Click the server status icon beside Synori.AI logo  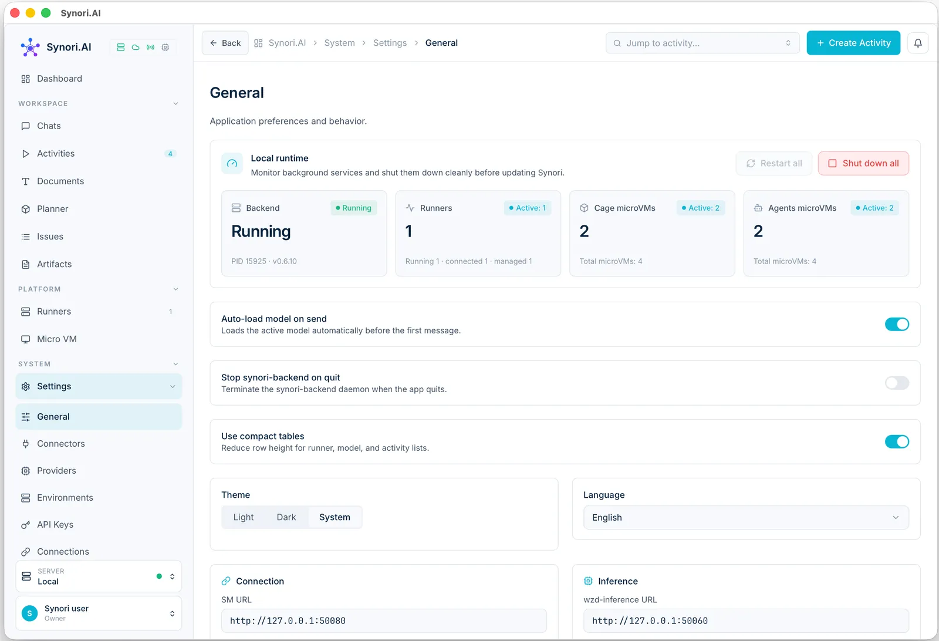tap(120, 48)
